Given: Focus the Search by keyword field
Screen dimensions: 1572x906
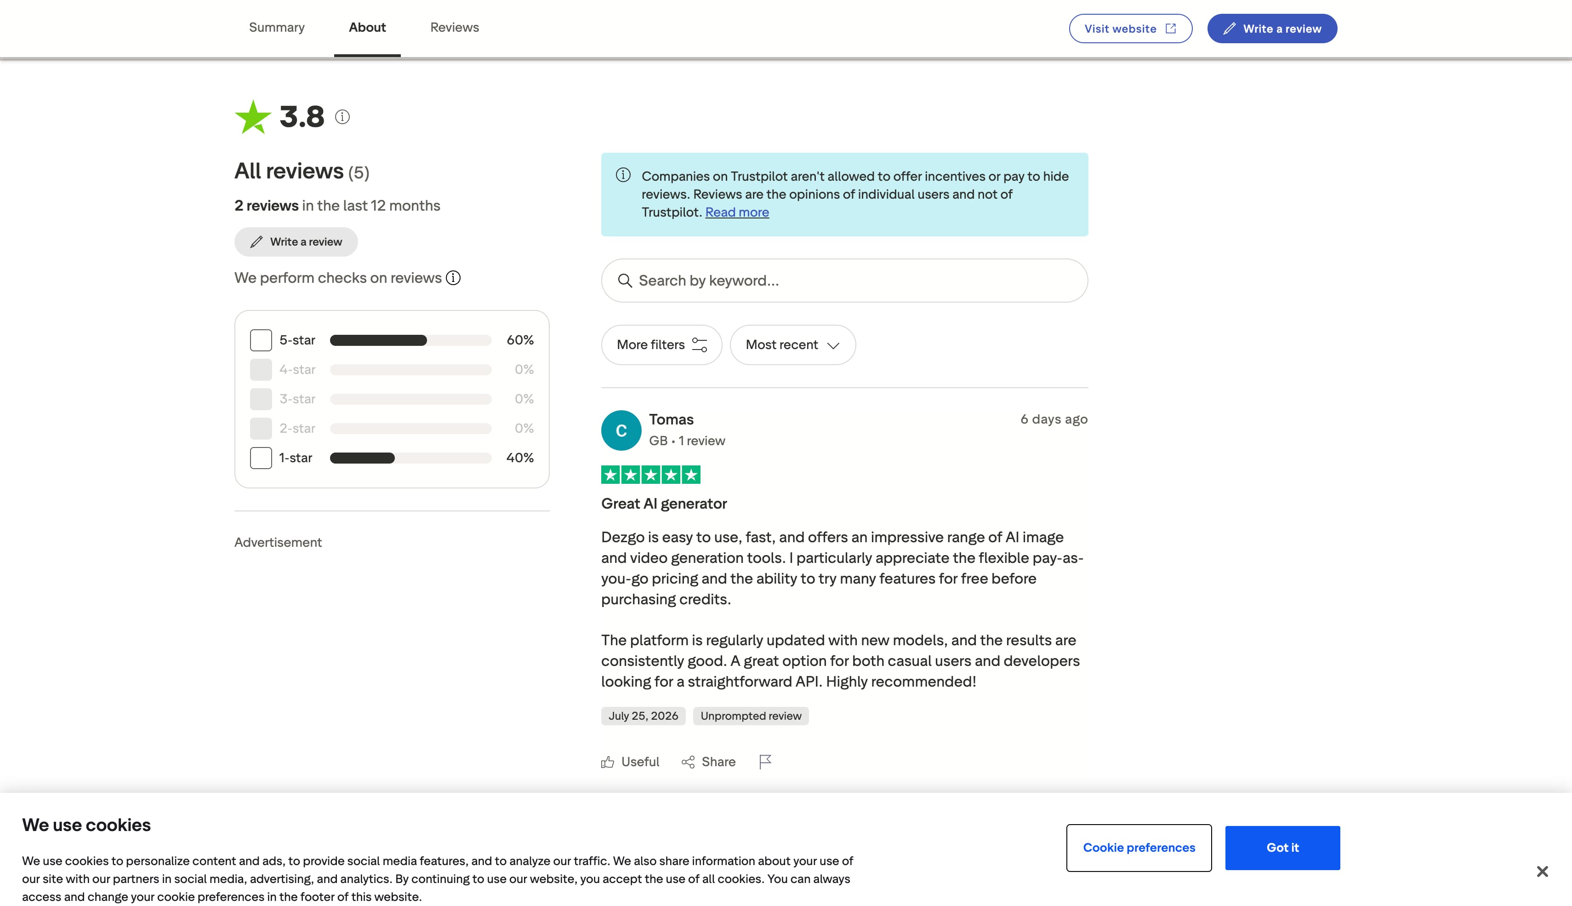Looking at the screenshot, I should 844,281.
